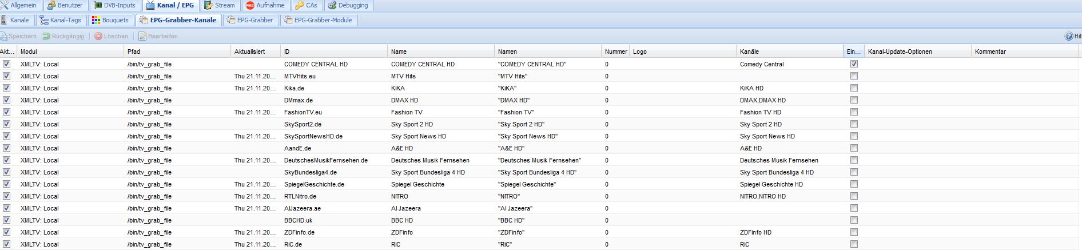Open the Kanal-Tags sub-tab
The height and width of the screenshot is (250, 1082).
[61, 20]
